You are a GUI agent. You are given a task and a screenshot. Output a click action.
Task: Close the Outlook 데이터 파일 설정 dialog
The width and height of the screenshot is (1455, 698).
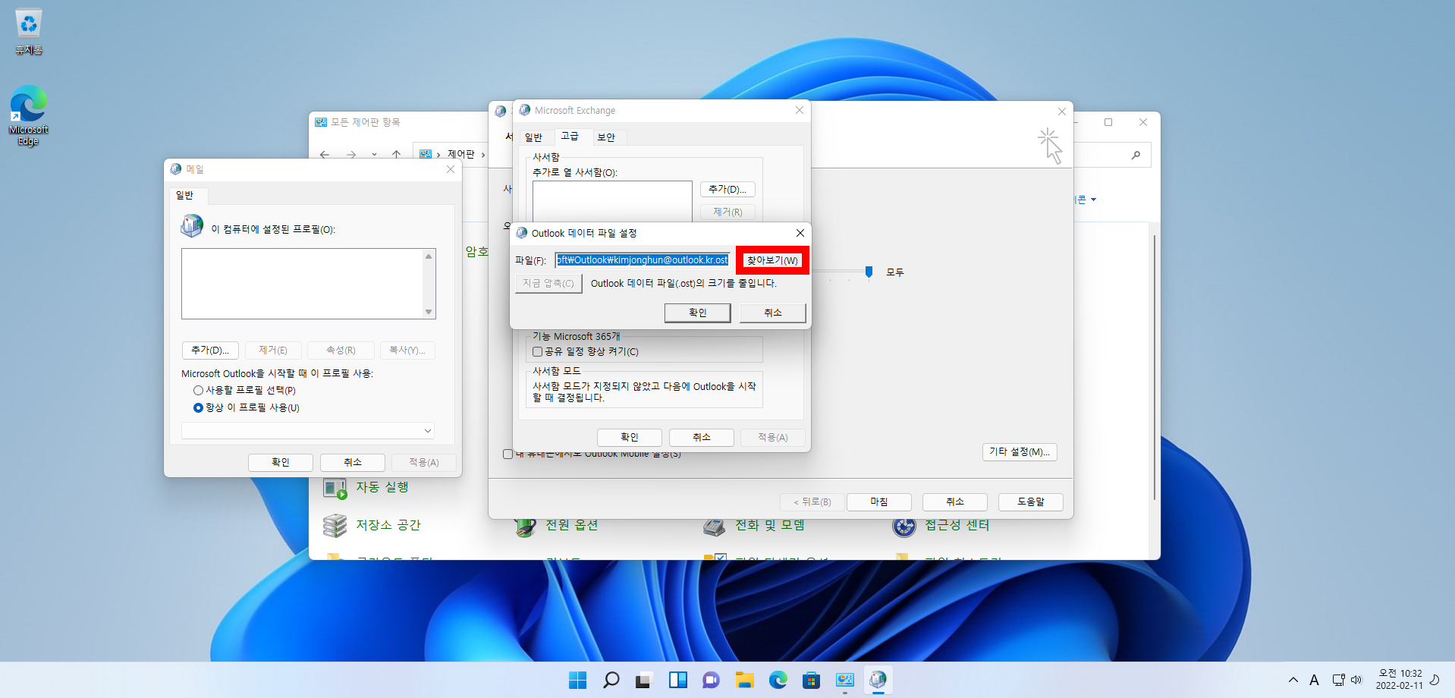[x=800, y=233]
